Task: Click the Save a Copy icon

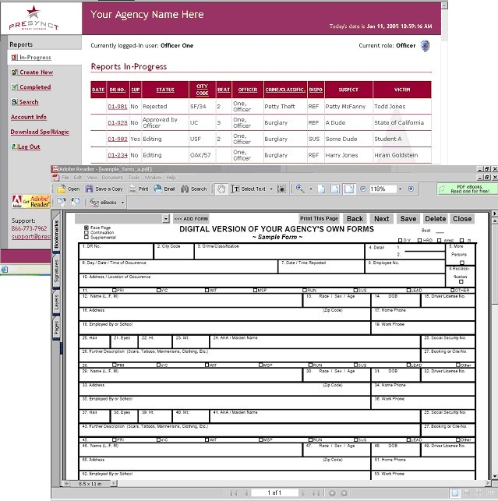Action: pos(89,189)
